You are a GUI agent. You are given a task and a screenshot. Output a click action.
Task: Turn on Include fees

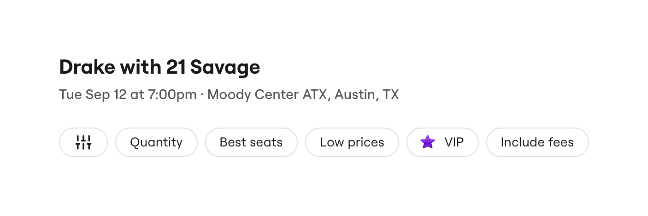pos(537,142)
